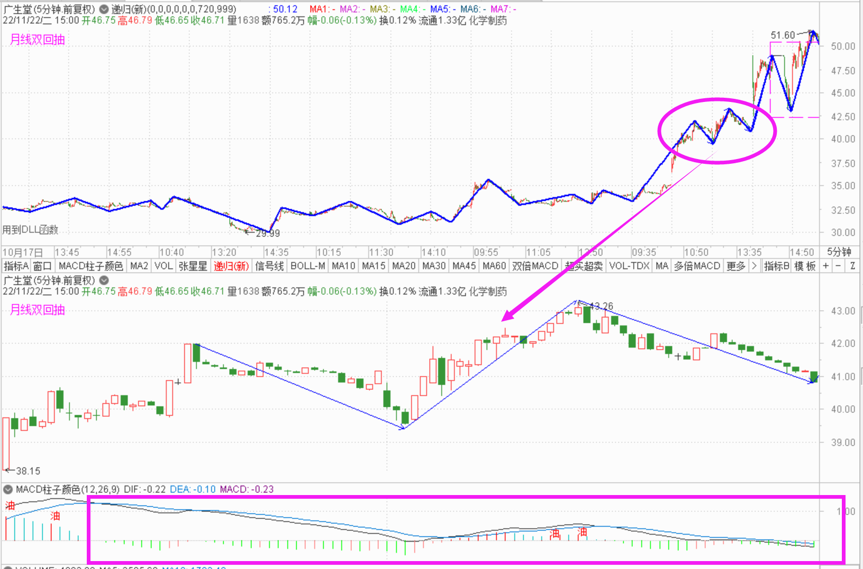Click the 51.60 high price label
This screenshot has height=569, width=863.
click(783, 35)
